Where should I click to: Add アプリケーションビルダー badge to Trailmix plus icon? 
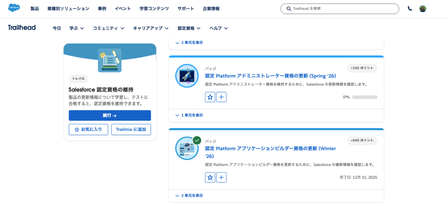point(221,177)
